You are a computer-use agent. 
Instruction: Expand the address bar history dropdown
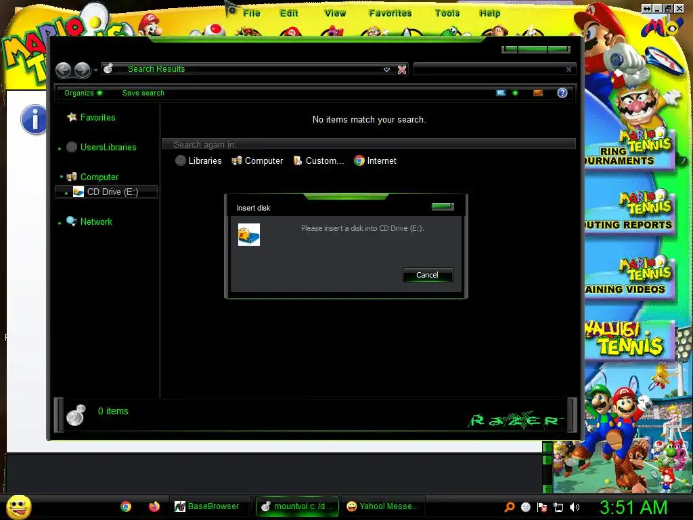pos(386,70)
